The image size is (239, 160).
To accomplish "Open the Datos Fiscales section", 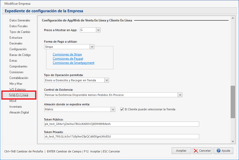I will point(18,26).
